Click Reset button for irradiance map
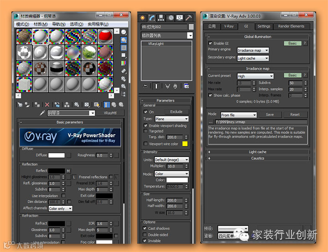The image size is (328, 252). [295, 115]
